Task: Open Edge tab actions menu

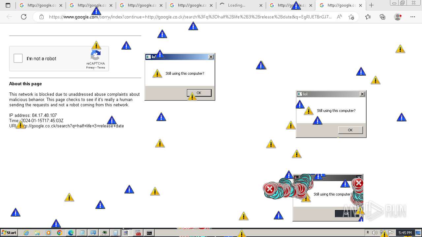Action: coord(8,5)
